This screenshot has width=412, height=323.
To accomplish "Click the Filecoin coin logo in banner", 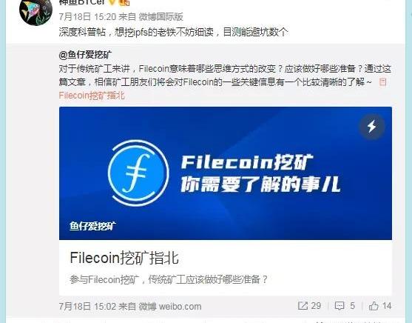I will click(138, 173).
